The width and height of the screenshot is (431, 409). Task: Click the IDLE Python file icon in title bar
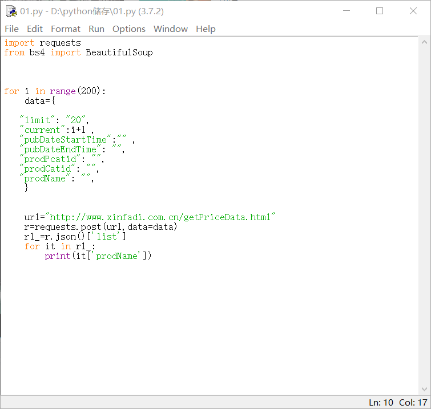click(11, 11)
